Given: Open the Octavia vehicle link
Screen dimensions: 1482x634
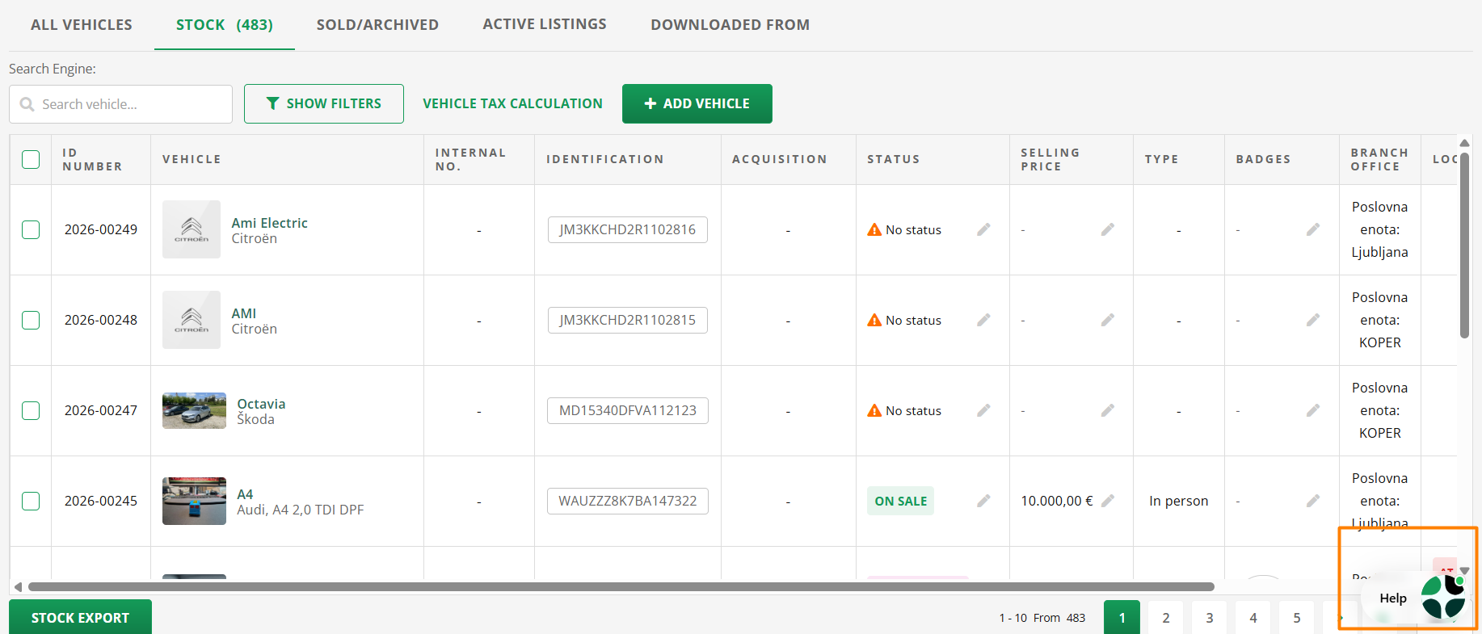Looking at the screenshot, I should click(x=261, y=404).
